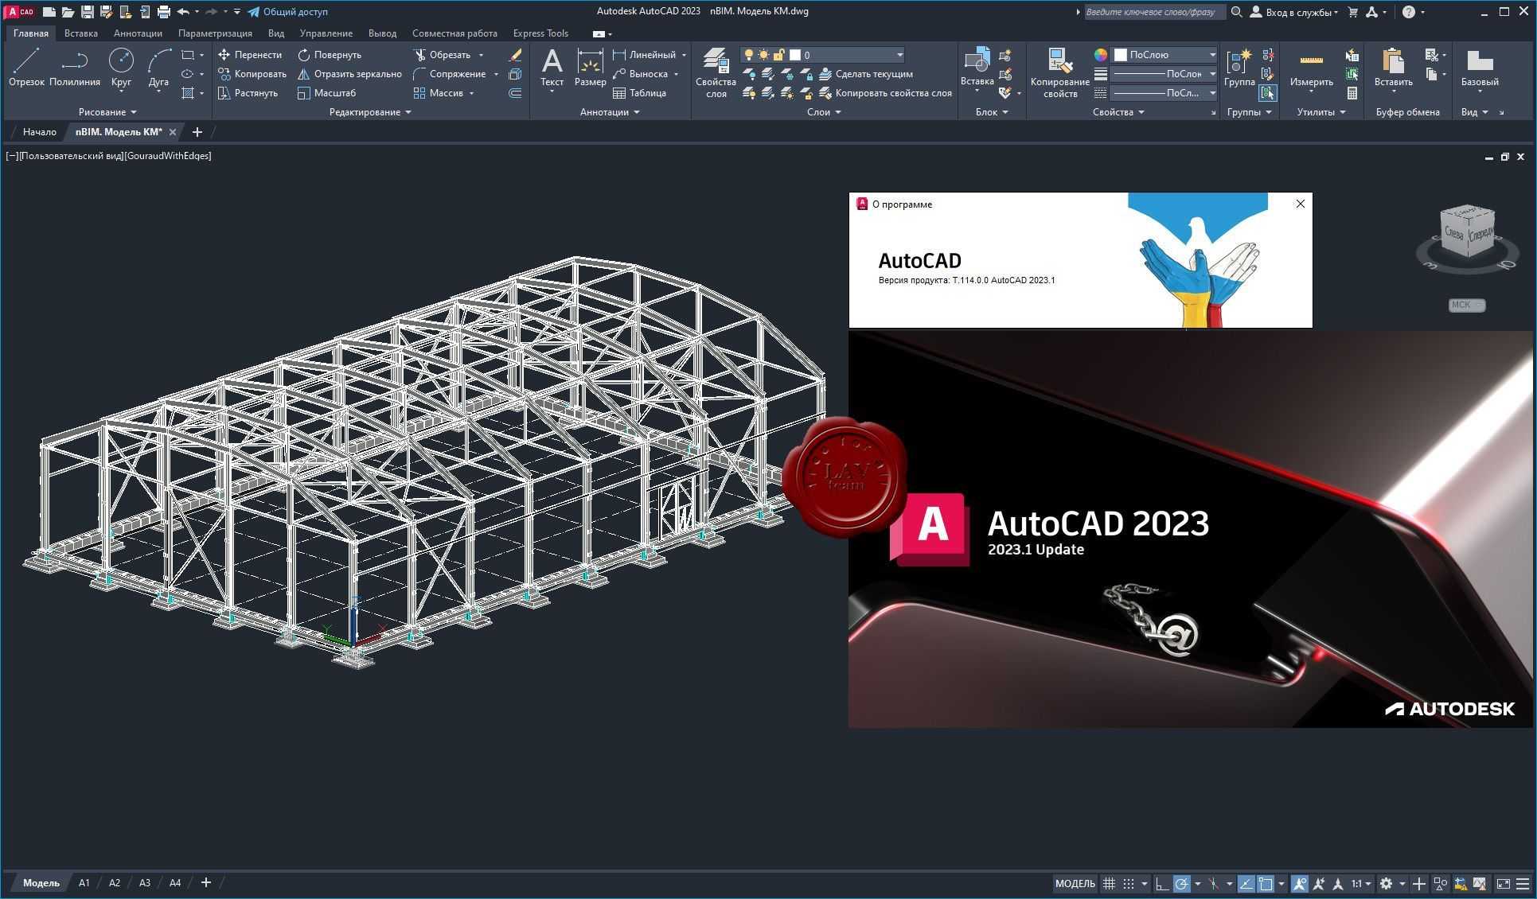Click the Отразить зеркально (Mirror) tool
The width and height of the screenshot is (1537, 899).
pos(349,74)
